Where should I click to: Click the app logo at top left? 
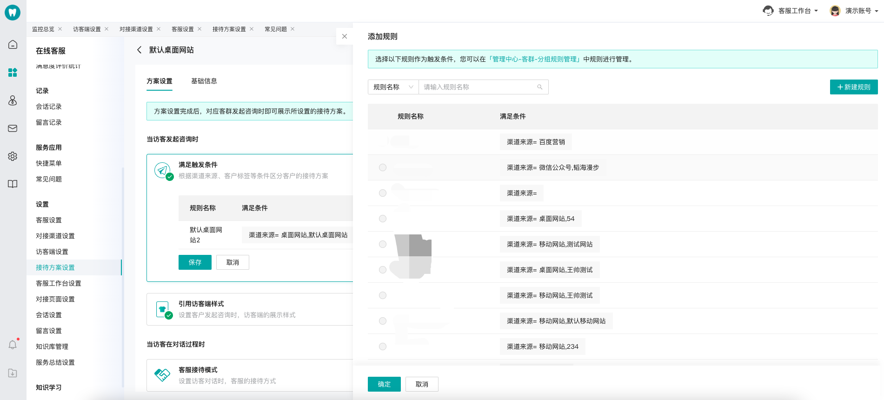coord(13,13)
